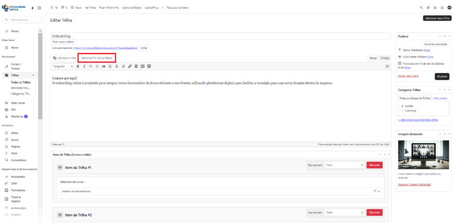
Task: Click the Adicionar Tin Canny Media button
Action: pos(97,58)
